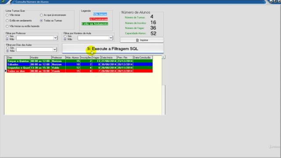Image resolution: width=281 pixels, height=158 pixels.
Task: Click the Número de Vagas value 36
Action: [153, 28]
